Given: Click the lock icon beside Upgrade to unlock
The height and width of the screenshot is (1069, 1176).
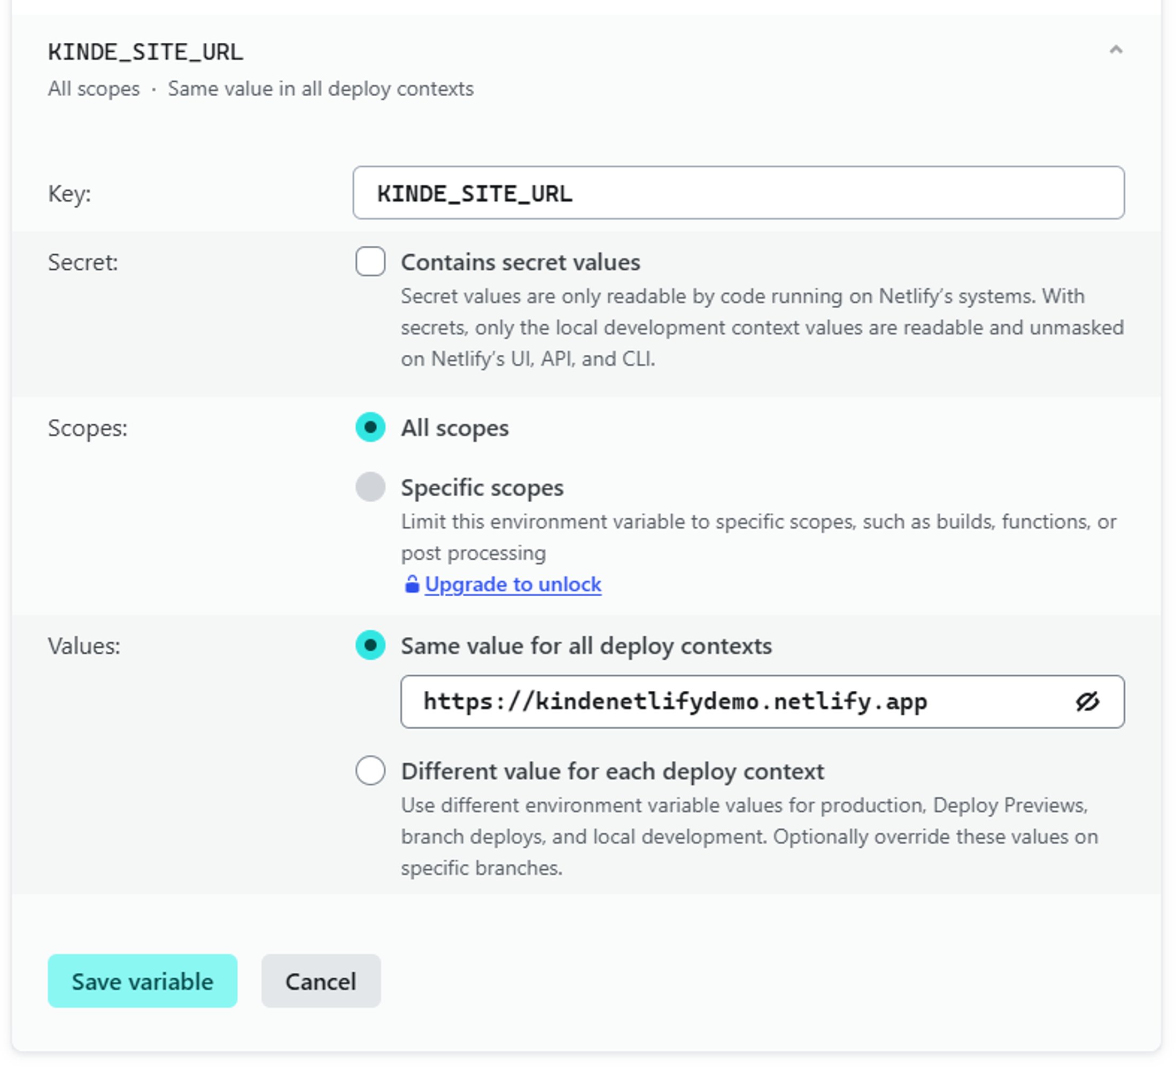Looking at the screenshot, I should tap(413, 584).
